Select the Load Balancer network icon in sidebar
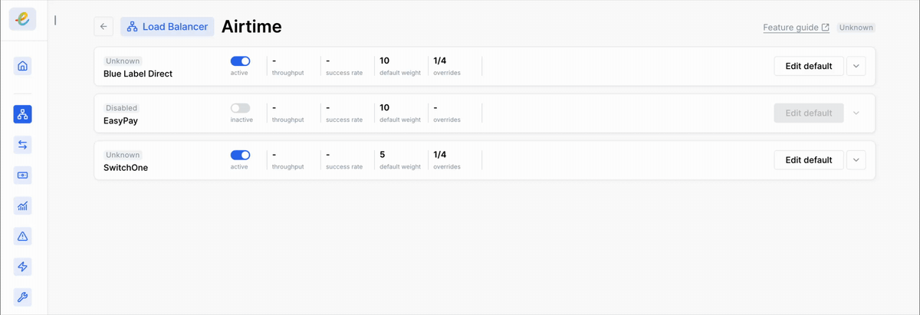 pyautogui.click(x=23, y=114)
